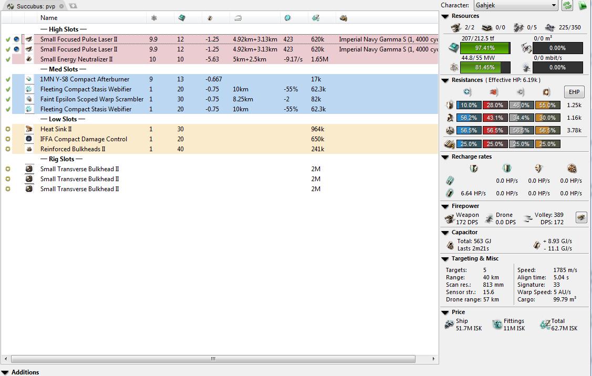Viewport: 592px width, 376px height.
Task: Open the Character dropdown showing Gahjek
Action: pyautogui.click(x=516, y=5)
